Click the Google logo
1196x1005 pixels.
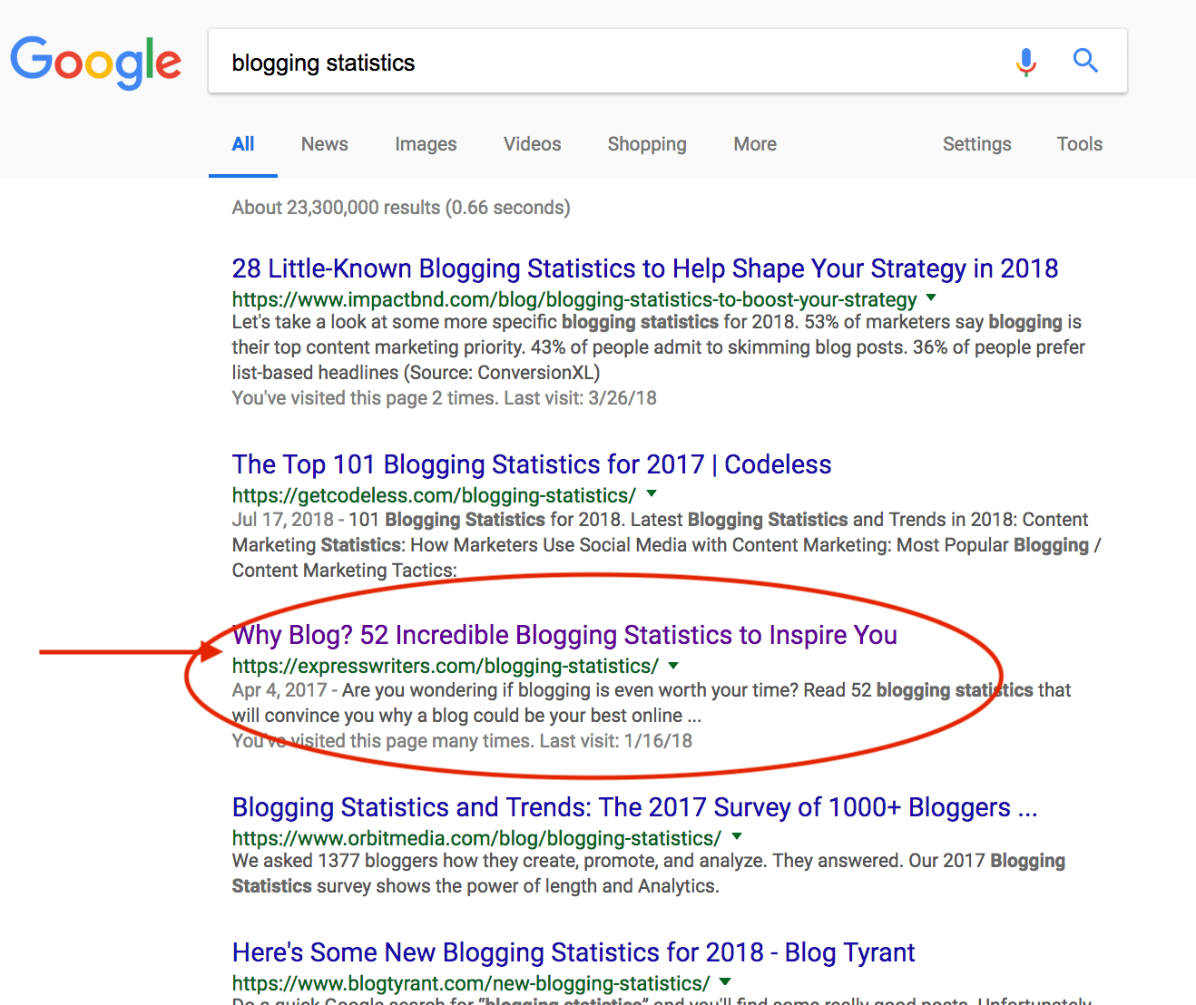pos(96,63)
